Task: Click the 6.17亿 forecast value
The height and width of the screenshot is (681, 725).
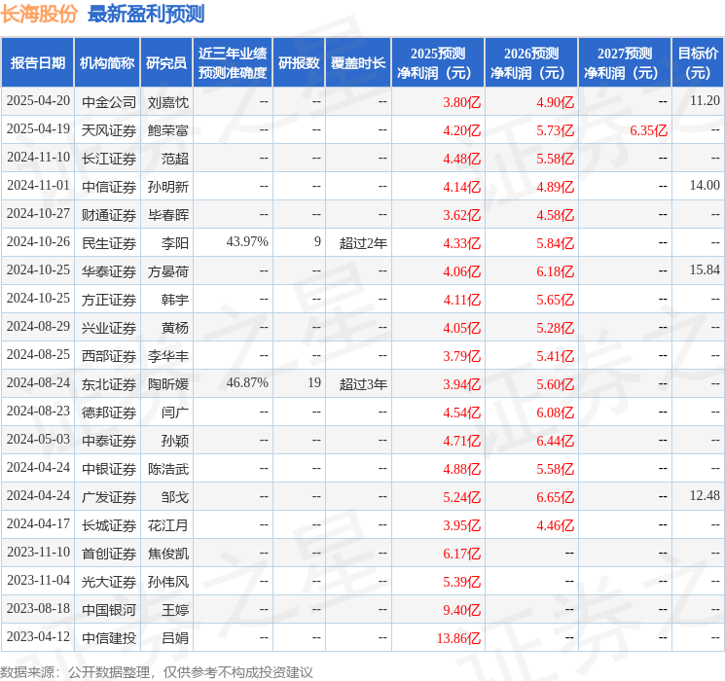Action: pos(461,554)
